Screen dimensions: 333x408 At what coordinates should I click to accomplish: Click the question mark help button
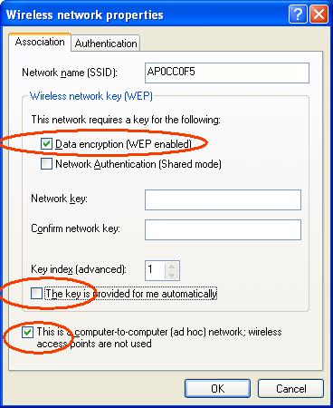pyautogui.click(x=298, y=15)
